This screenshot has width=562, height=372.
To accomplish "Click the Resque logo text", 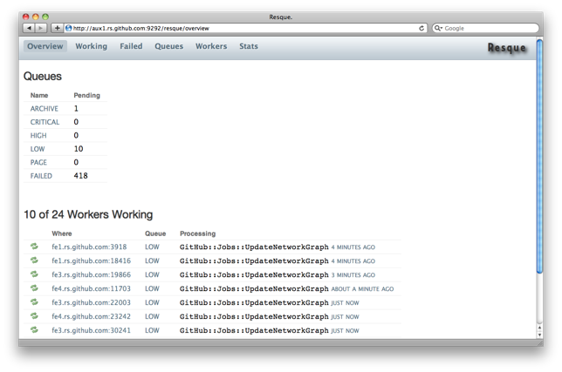I will (507, 48).
